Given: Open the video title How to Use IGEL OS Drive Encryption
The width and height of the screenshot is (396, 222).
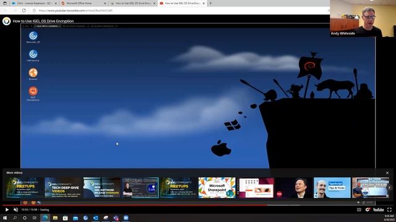Looking at the screenshot, I should point(43,21).
